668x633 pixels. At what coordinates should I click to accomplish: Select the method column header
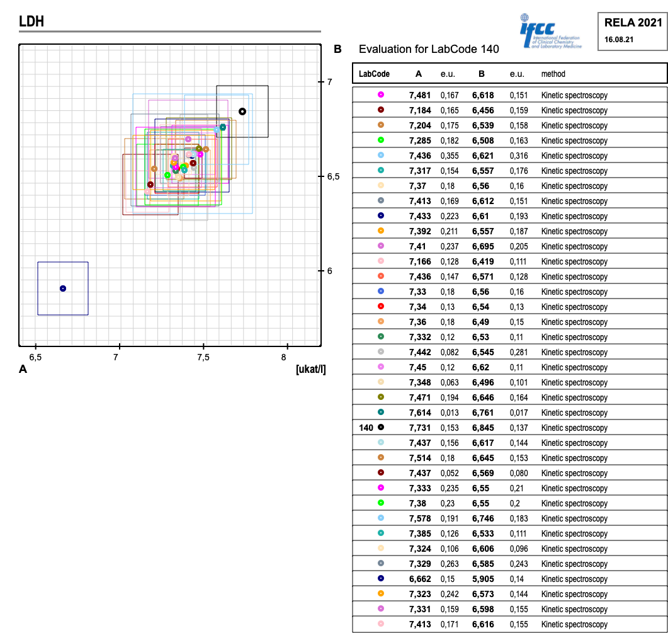[x=553, y=74]
